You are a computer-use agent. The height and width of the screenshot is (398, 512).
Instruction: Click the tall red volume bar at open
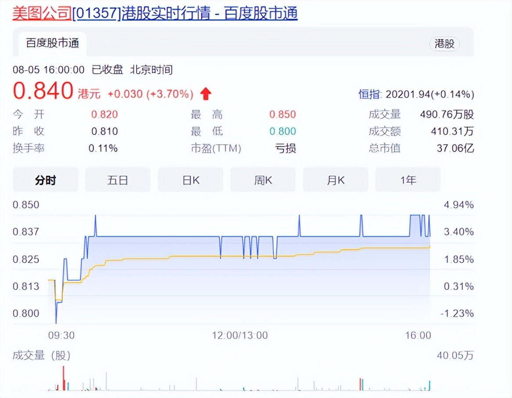63,378
